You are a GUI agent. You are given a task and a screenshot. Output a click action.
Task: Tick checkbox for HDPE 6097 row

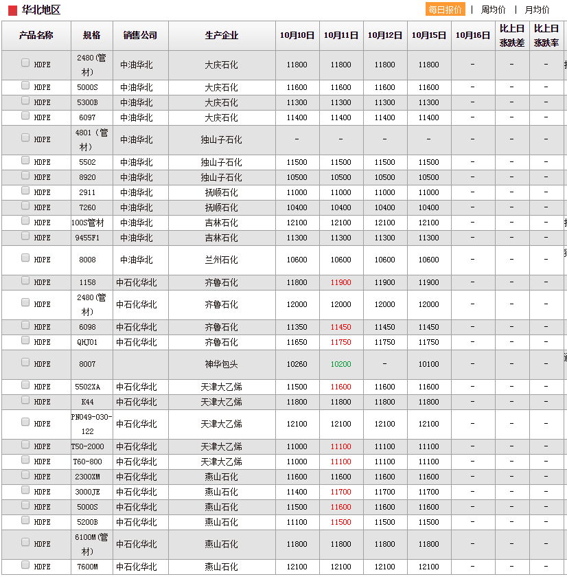[x=25, y=116]
